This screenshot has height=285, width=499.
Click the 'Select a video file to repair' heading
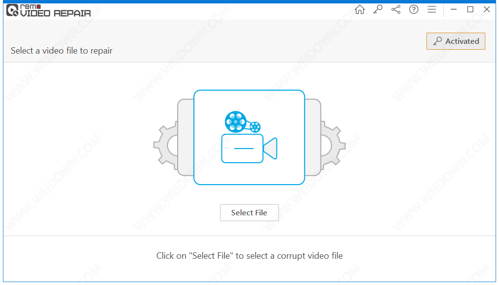click(x=61, y=51)
